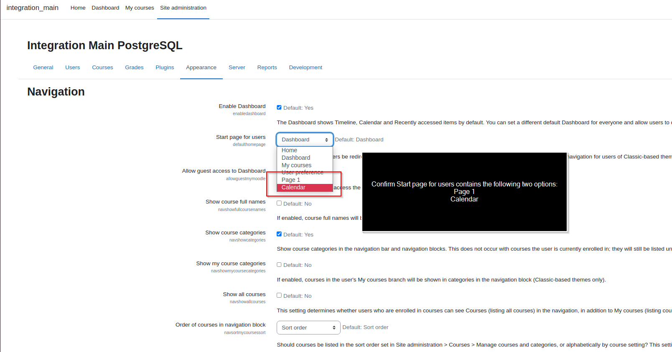The width and height of the screenshot is (672, 352).
Task: Toggle Show course categories checkbox
Action: (x=279, y=234)
